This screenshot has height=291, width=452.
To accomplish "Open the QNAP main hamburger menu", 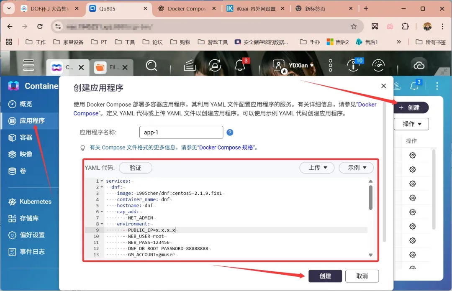I will coord(29,65).
